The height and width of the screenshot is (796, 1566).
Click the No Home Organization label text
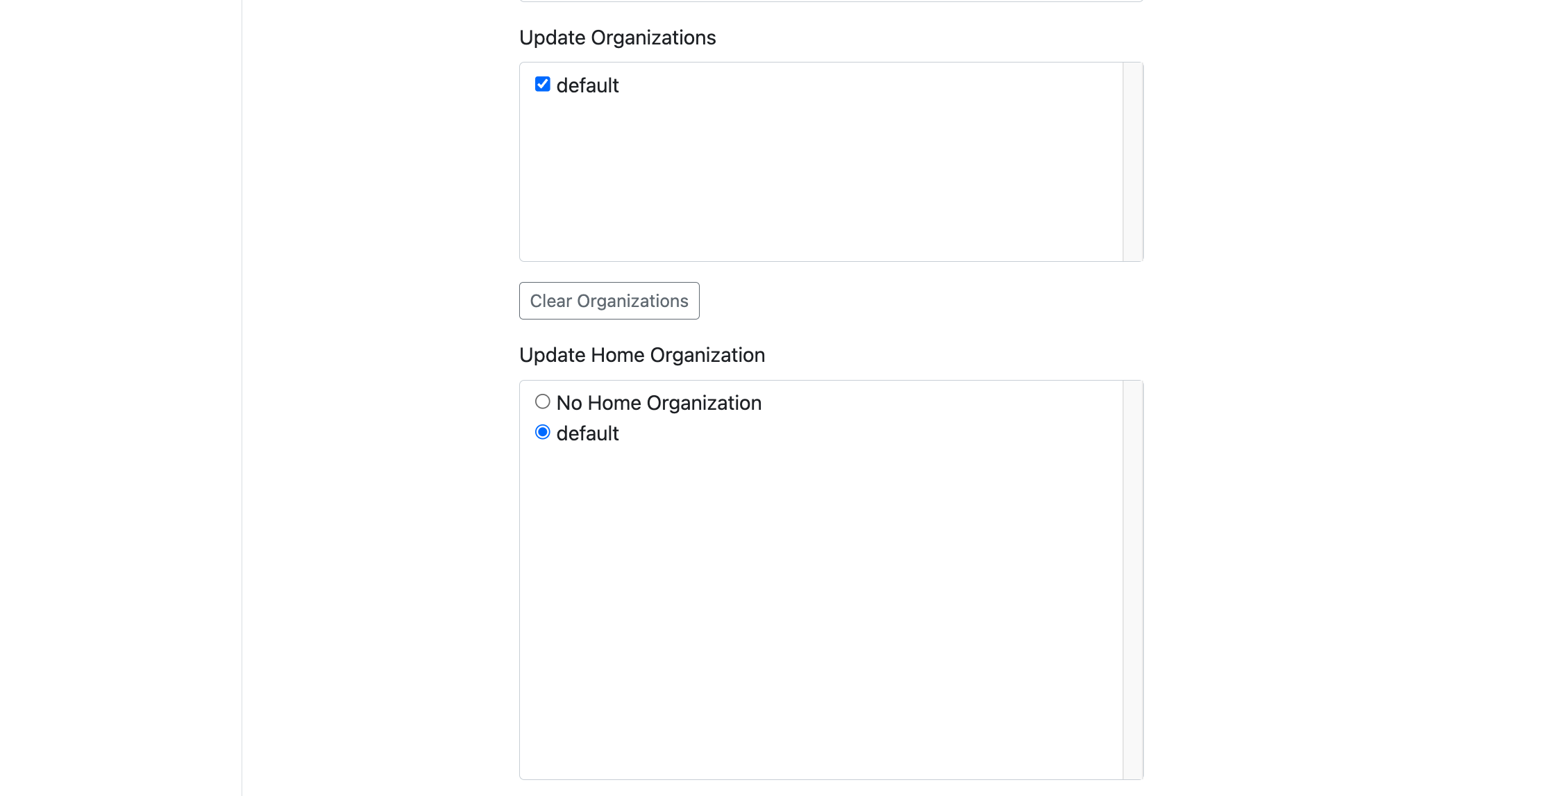[659, 403]
